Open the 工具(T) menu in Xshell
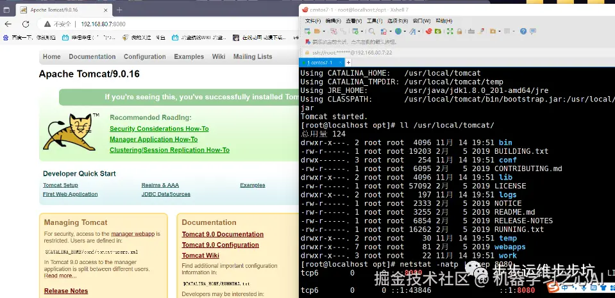This screenshot has width=615, height=298. (375, 21)
